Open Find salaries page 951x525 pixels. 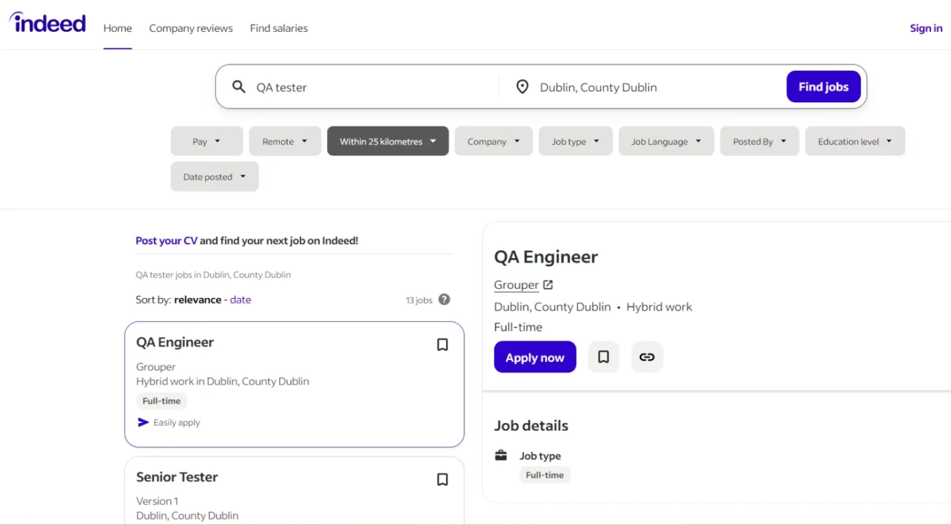point(278,29)
